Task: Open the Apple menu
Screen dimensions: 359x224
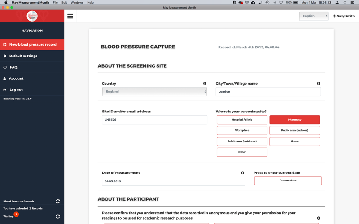Action: click(6, 3)
